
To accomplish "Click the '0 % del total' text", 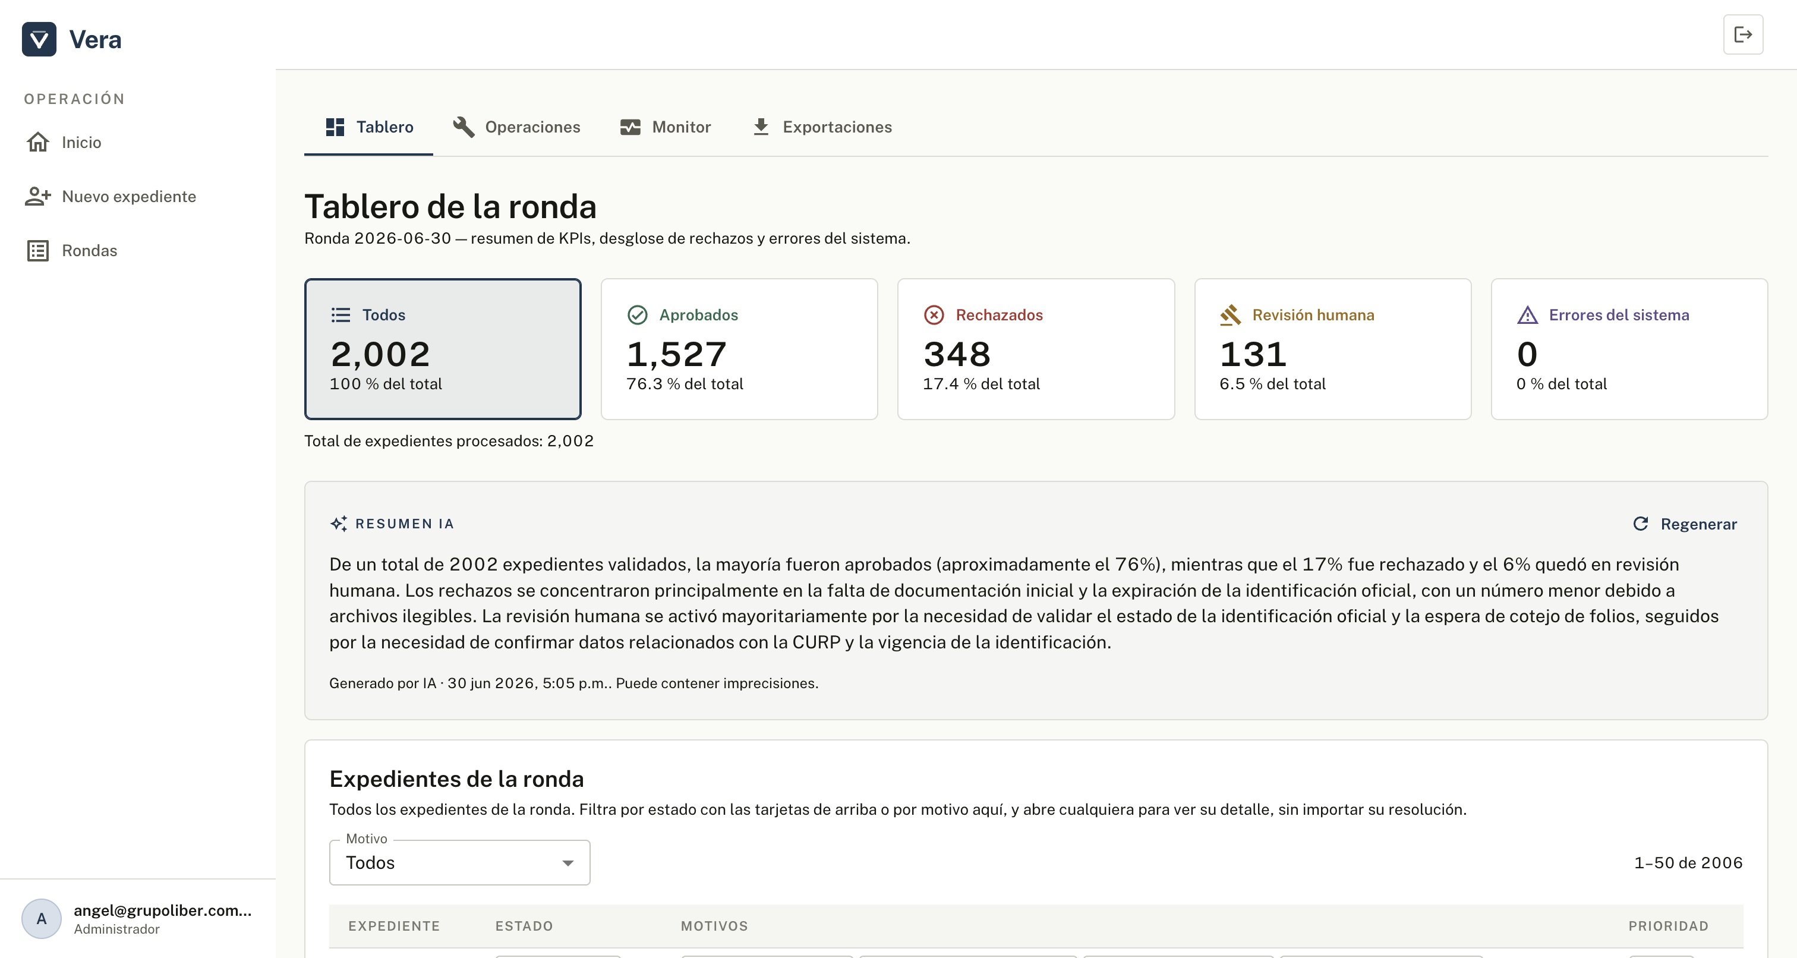I will pyautogui.click(x=1561, y=384).
